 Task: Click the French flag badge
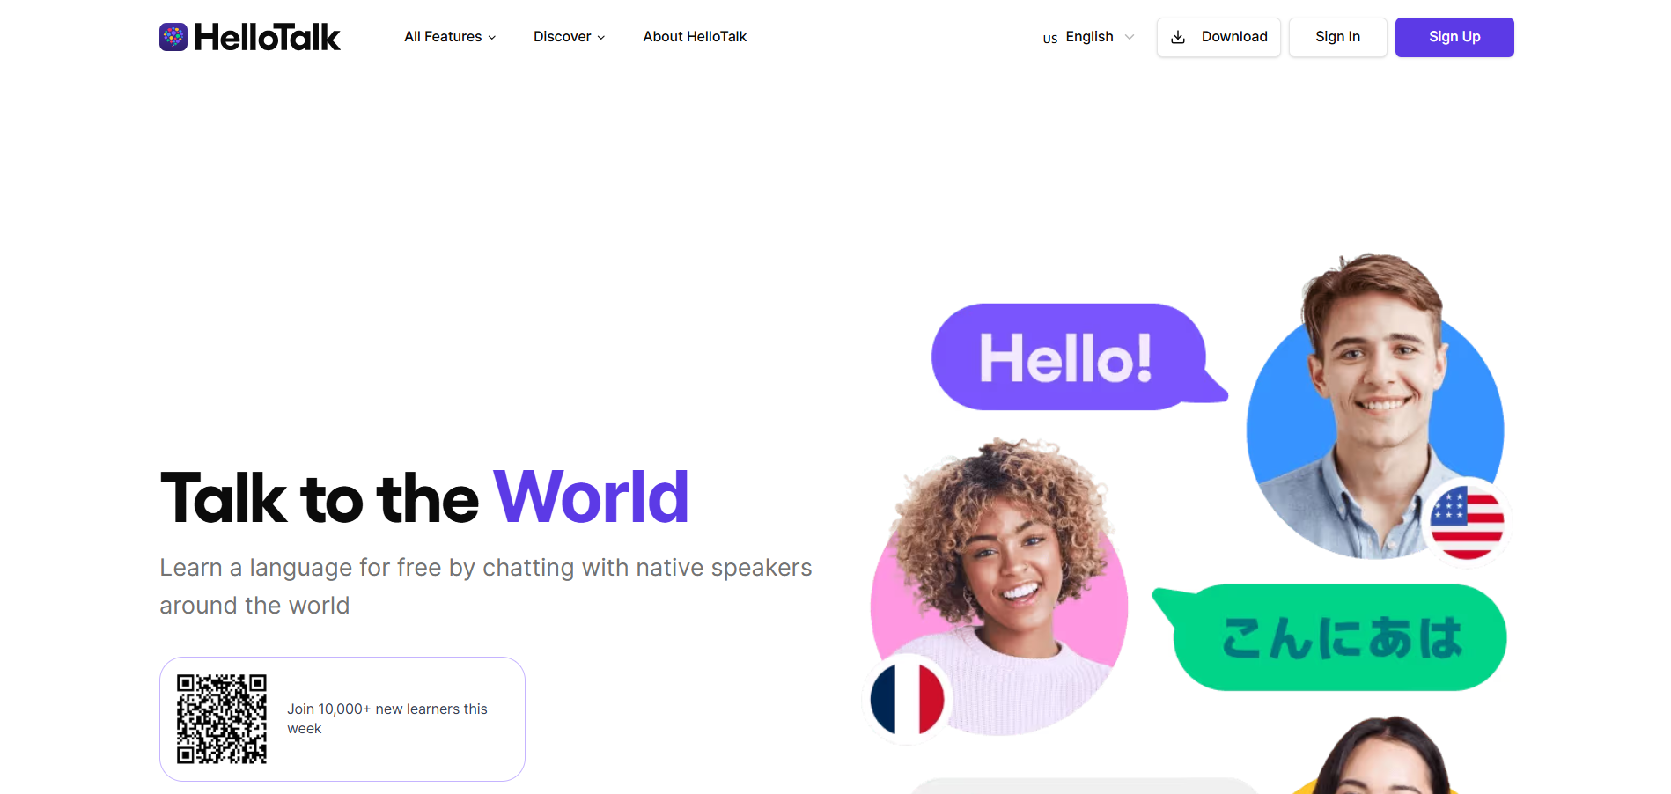click(x=907, y=699)
